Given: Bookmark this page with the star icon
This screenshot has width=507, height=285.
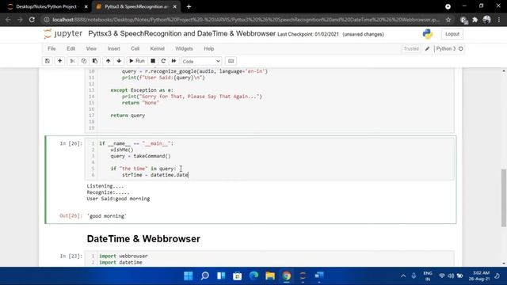Looking at the screenshot, I should (x=448, y=20).
